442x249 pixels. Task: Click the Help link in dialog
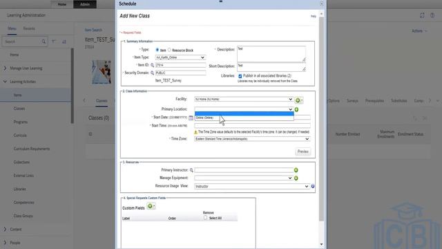coord(313,16)
